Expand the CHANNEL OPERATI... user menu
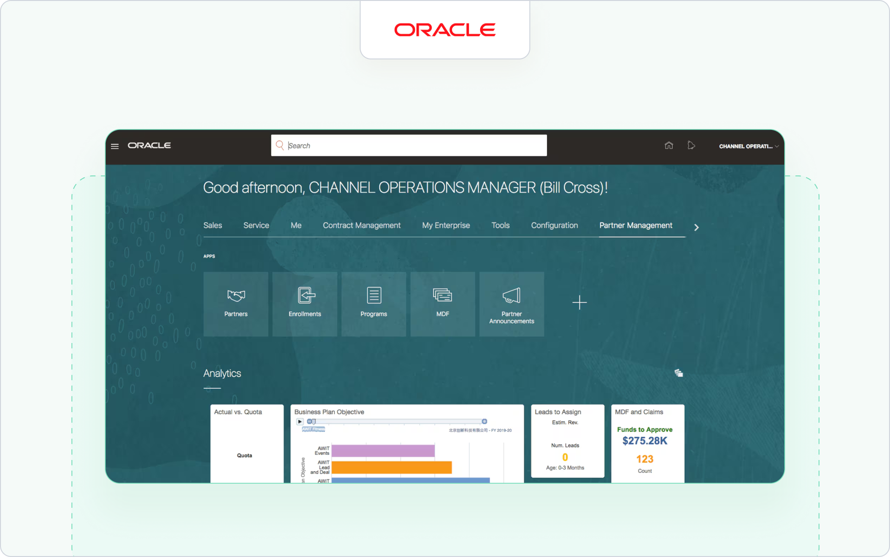 (x=748, y=146)
